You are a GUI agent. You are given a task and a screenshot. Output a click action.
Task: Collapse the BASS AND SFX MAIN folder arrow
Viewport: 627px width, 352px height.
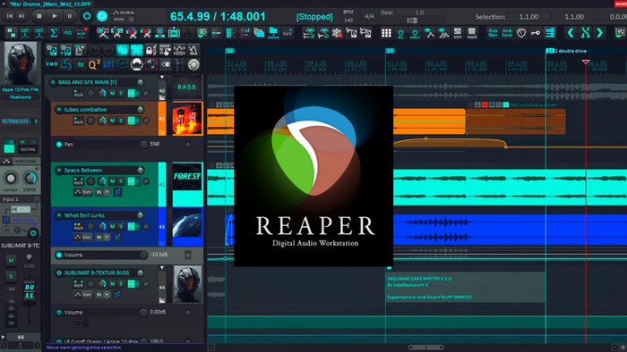[x=162, y=77]
